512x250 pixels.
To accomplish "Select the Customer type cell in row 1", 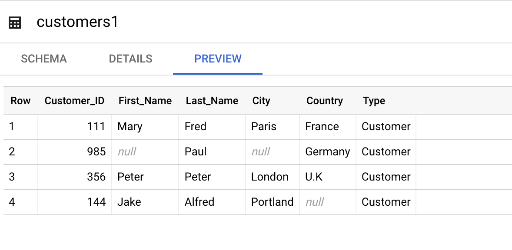I will 386,126.
